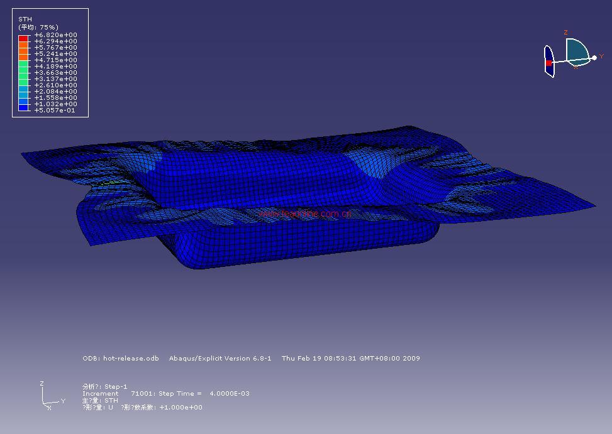
Task: Click the maximum legend value +6.820e+00
Action: 55,35
